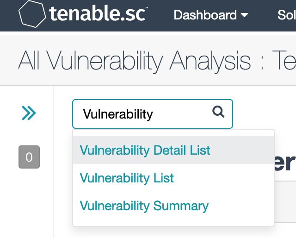Pick Vulnerability Summary analysis tool
The height and width of the screenshot is (238, 296).
click(144, 206)
